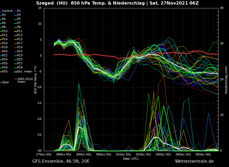Select the P22 legend entry

[5, 55]
